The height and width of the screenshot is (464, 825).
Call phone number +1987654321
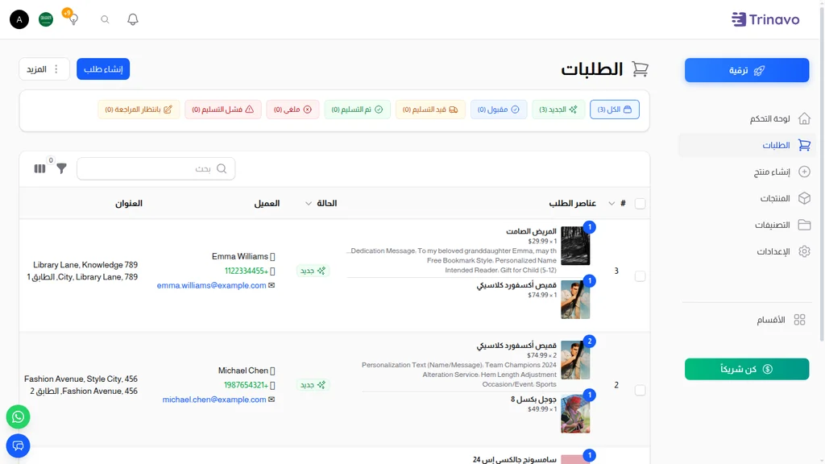click(x=247, y=385)
